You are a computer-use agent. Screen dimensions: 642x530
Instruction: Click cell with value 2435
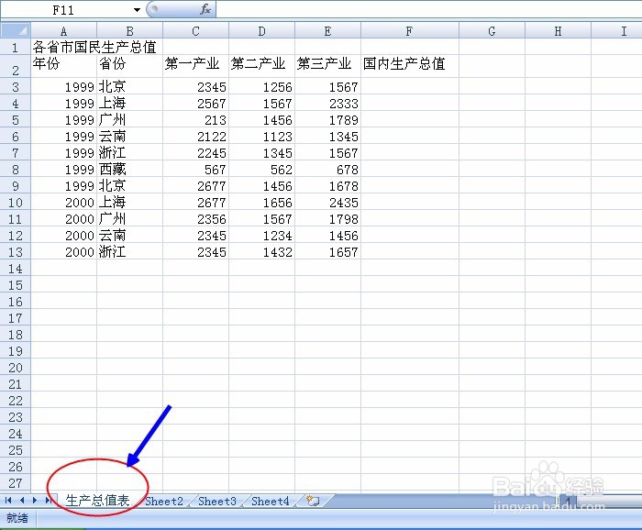click(x=327, y=202)
